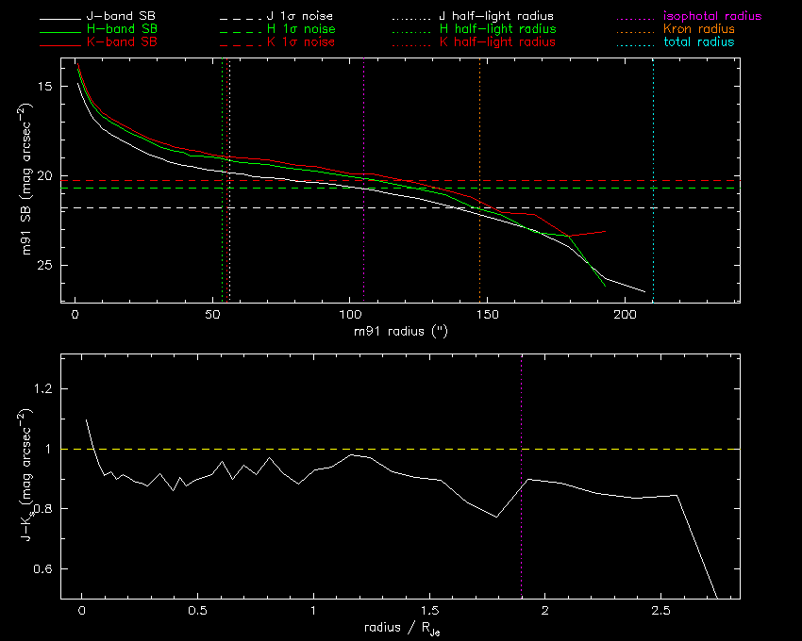802x641 pixels.
Task: Click the '200' tick label on top x-axis
Action: tap(624, 315)
